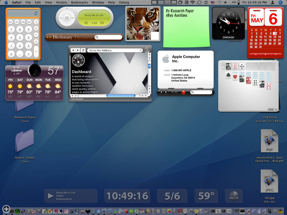Screen dimensions: 287x215
Task: Toggle repeat in the iTunes widget
Action: click(102, 23)
